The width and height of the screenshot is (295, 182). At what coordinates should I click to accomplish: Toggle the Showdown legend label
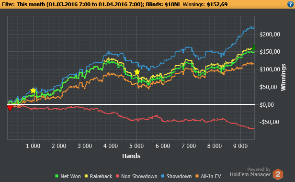(x=179, y=176)
